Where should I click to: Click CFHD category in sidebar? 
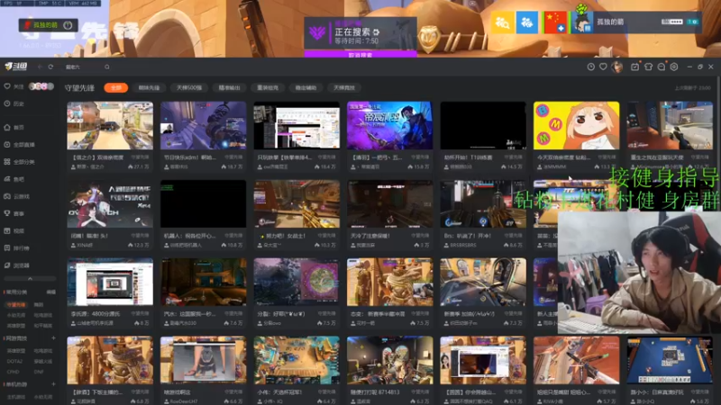coord(14,372)
